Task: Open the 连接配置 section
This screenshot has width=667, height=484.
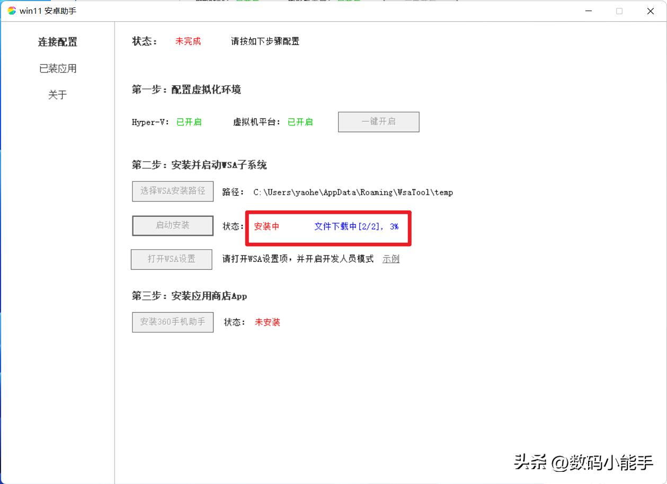Action: [57, 42]
